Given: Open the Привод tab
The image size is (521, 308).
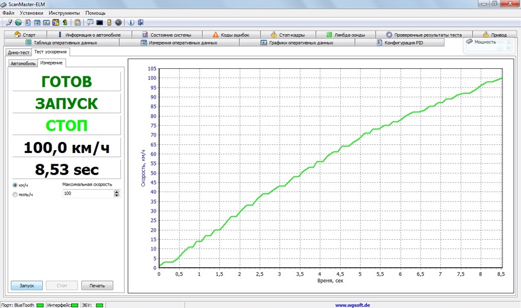Looking at the screenshot, I should [x=495, y=35].
